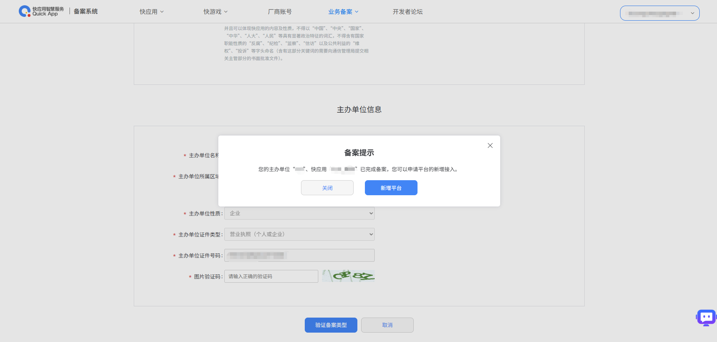The width and height of the screenshot is (717, 342).
Task: Click the 取消 button
Action: (387, 325)
